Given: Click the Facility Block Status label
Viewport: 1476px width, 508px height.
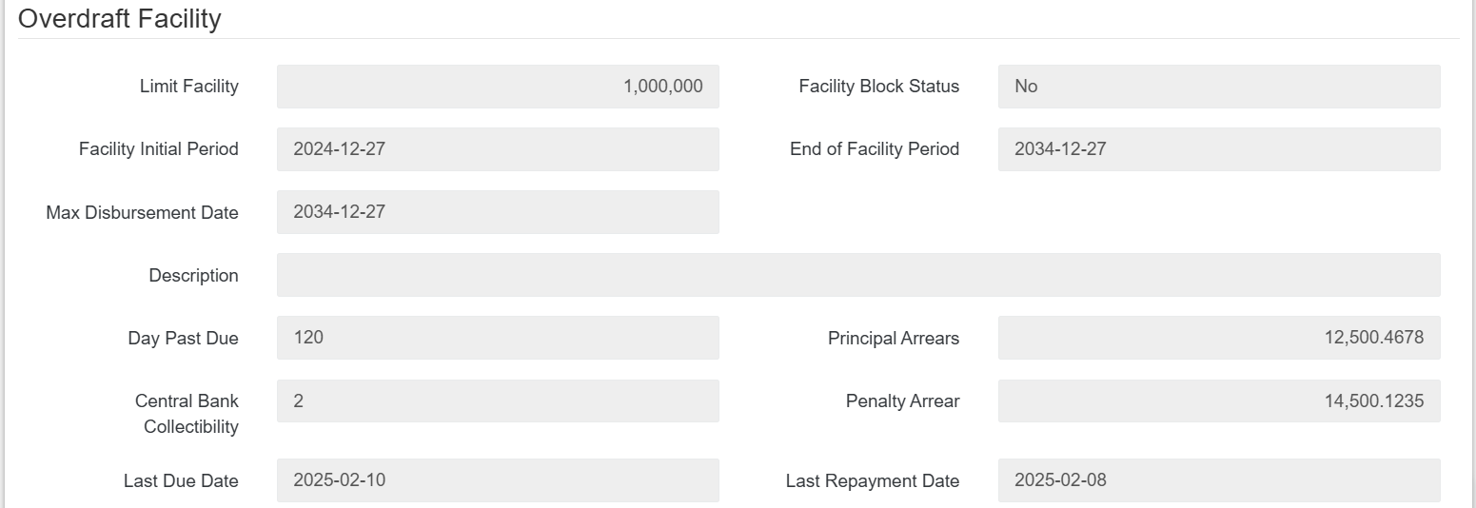Looking at the screenshot, I should (878, 87).
